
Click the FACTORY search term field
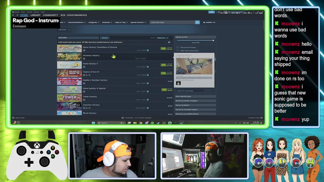click(78, 38)
